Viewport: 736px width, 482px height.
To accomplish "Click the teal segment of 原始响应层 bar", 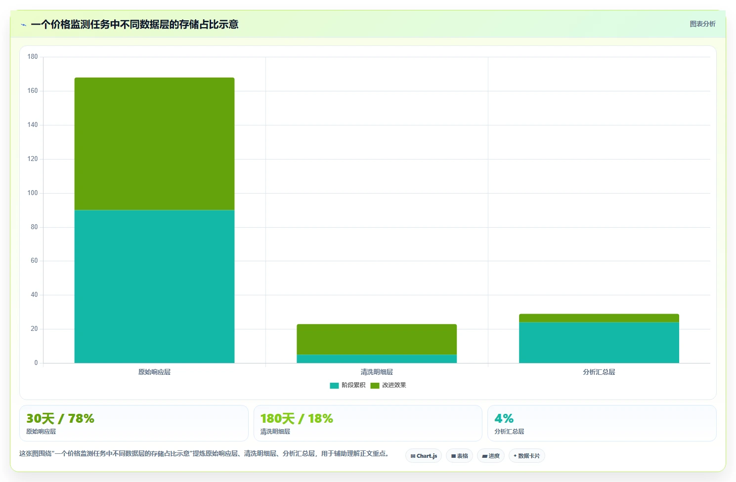I will 154,286.
